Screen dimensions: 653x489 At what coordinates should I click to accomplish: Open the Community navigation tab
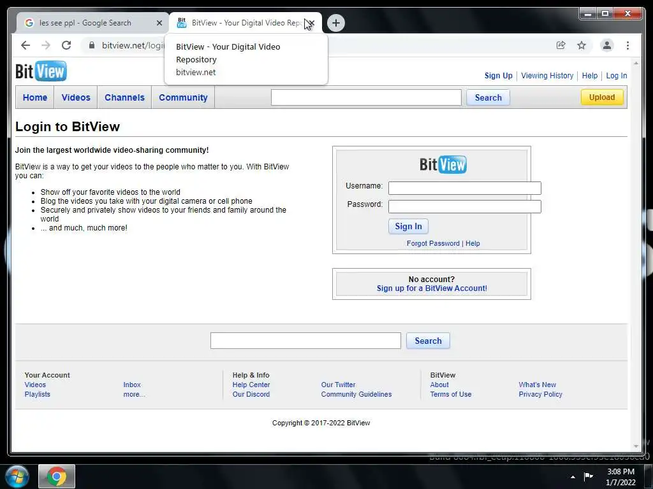(183, 97)
